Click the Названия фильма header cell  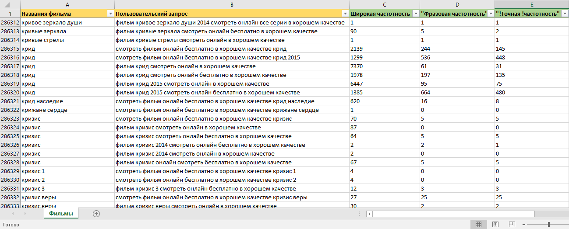67,14
